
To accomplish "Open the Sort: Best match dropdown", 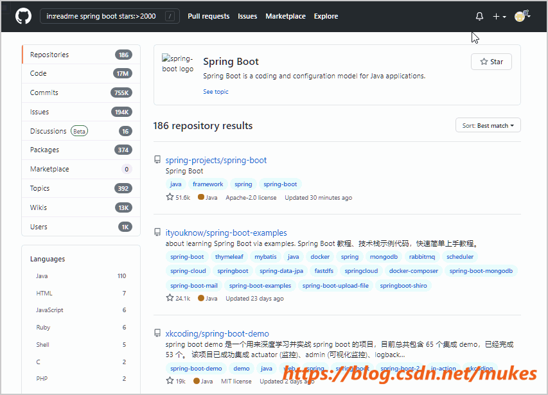I will (x=488, y=125).
